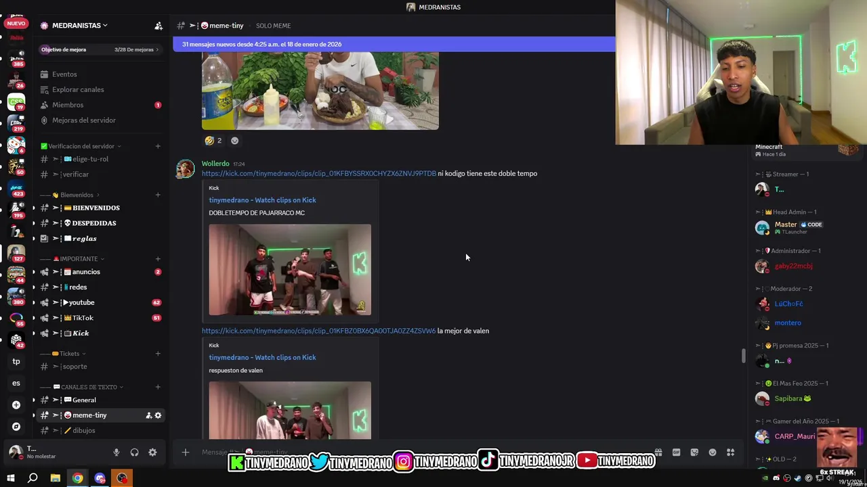Open the soporte channel
867x487 pixels.
[100, 367]
